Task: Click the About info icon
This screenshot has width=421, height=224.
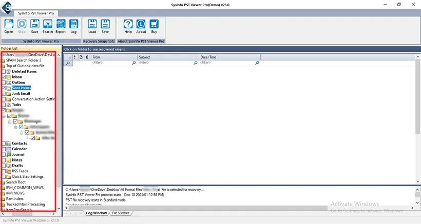Action: (x=141, y=24)
